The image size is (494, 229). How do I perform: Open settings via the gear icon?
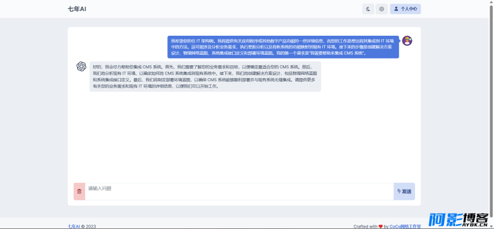[382, 9]
